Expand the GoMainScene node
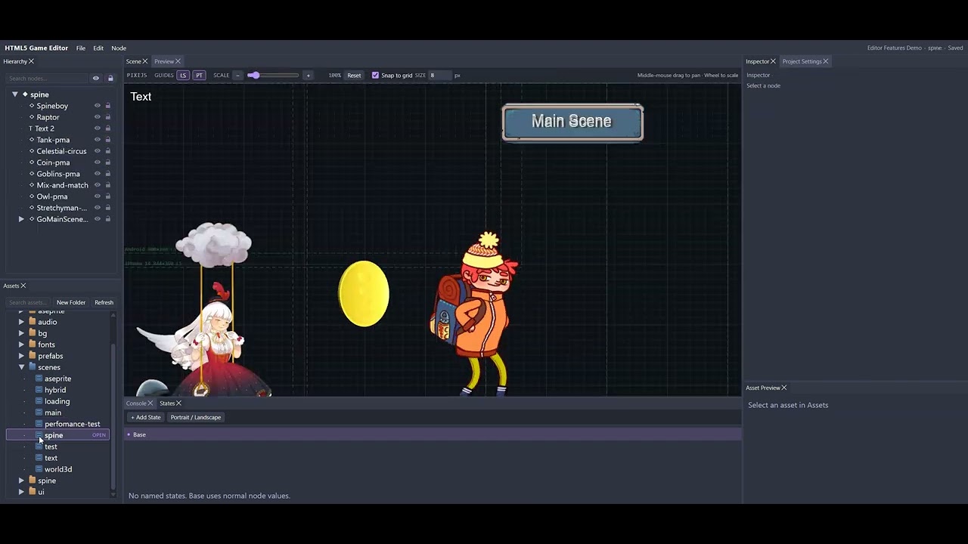Image resolution: width=968 pixels, height=544 pixels. 22,219
